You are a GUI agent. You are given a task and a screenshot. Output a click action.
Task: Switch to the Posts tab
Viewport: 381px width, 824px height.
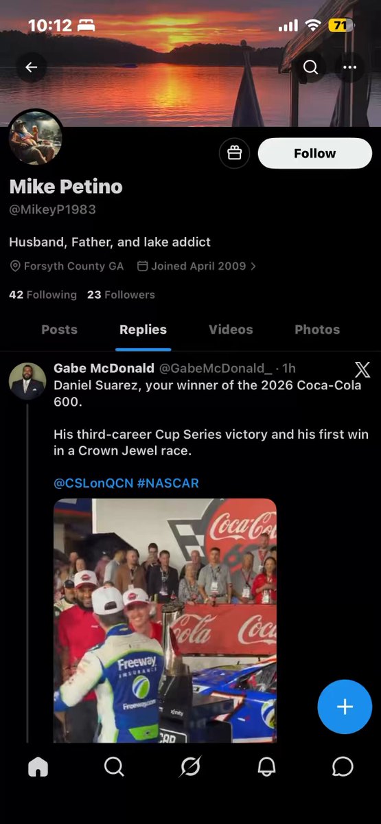59,330
